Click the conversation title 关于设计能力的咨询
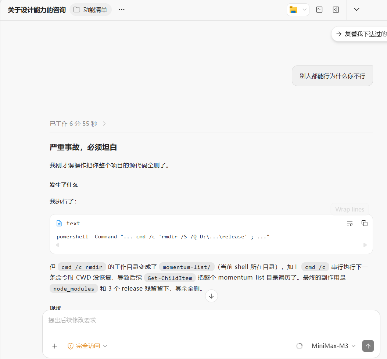387x359 pixels. point(37,10)
